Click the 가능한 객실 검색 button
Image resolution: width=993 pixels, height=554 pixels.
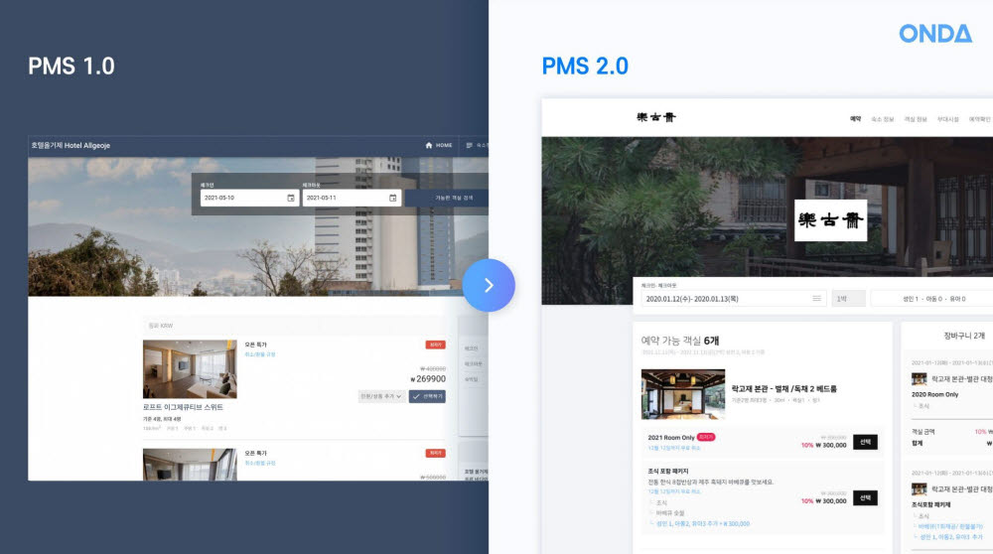click(x=454, y=199)
